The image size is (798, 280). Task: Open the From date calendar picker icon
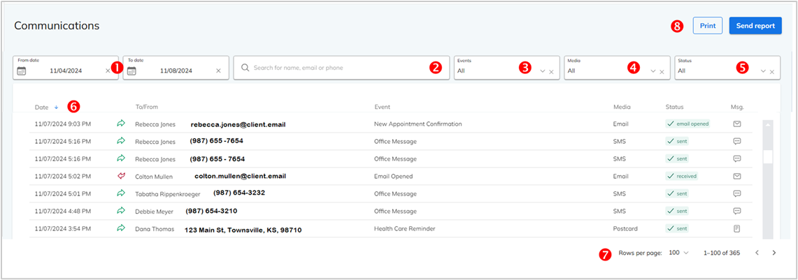[21, 71]
